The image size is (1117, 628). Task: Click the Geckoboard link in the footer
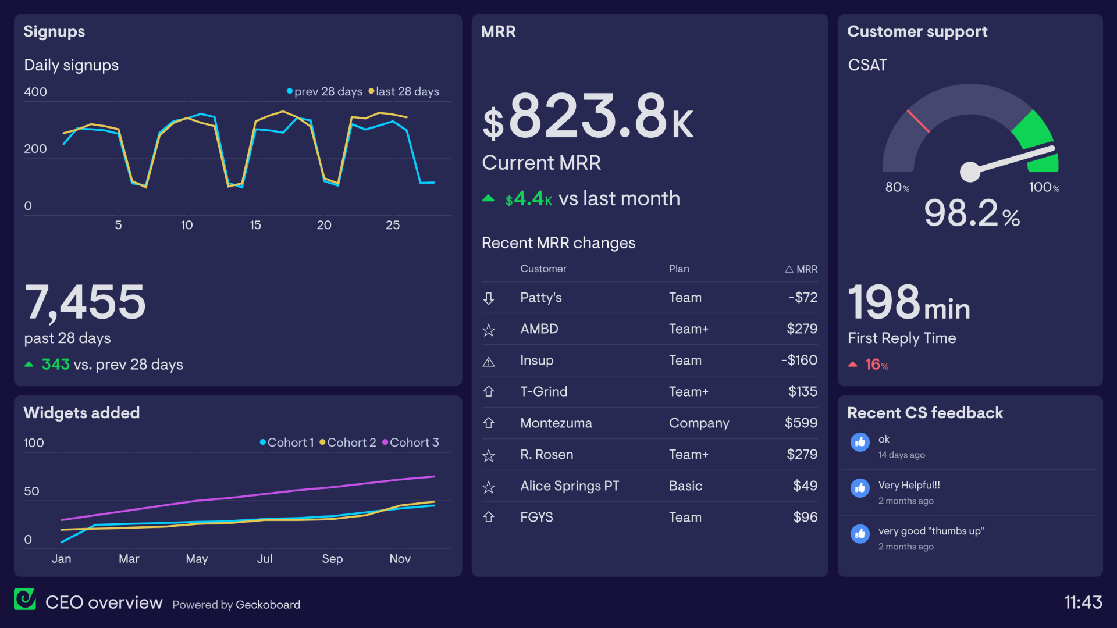pyautogui.click(x=268, y=605)
